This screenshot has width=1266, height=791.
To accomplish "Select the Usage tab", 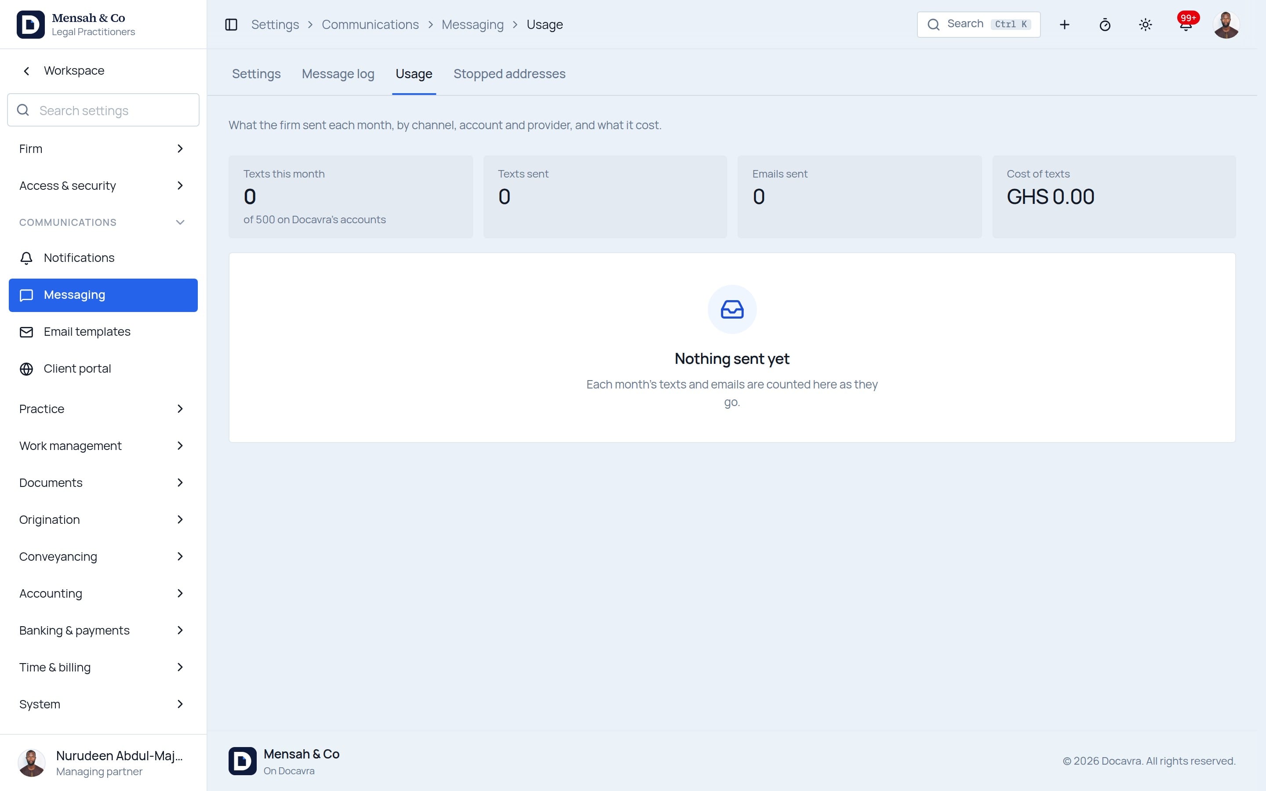I will [x=414, y=74].
